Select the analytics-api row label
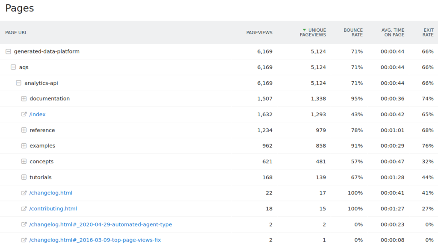Viewport: 438px width, 245px height. tap(41, 83)
